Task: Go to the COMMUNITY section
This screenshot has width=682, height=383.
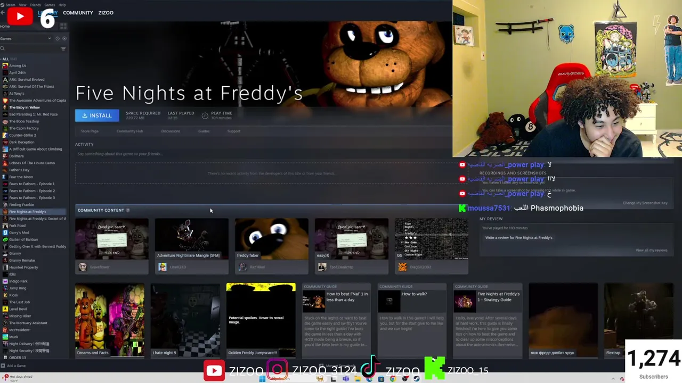Action: [78, 13]
